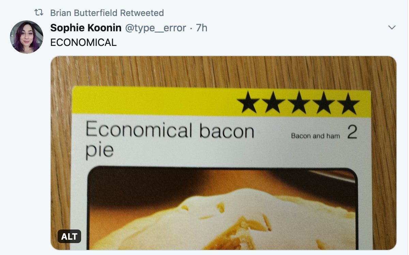Click the "Bacon and ham" label on the card
Image resolution: width=409 pixels, height=255 pixels.
pos(315,136)
